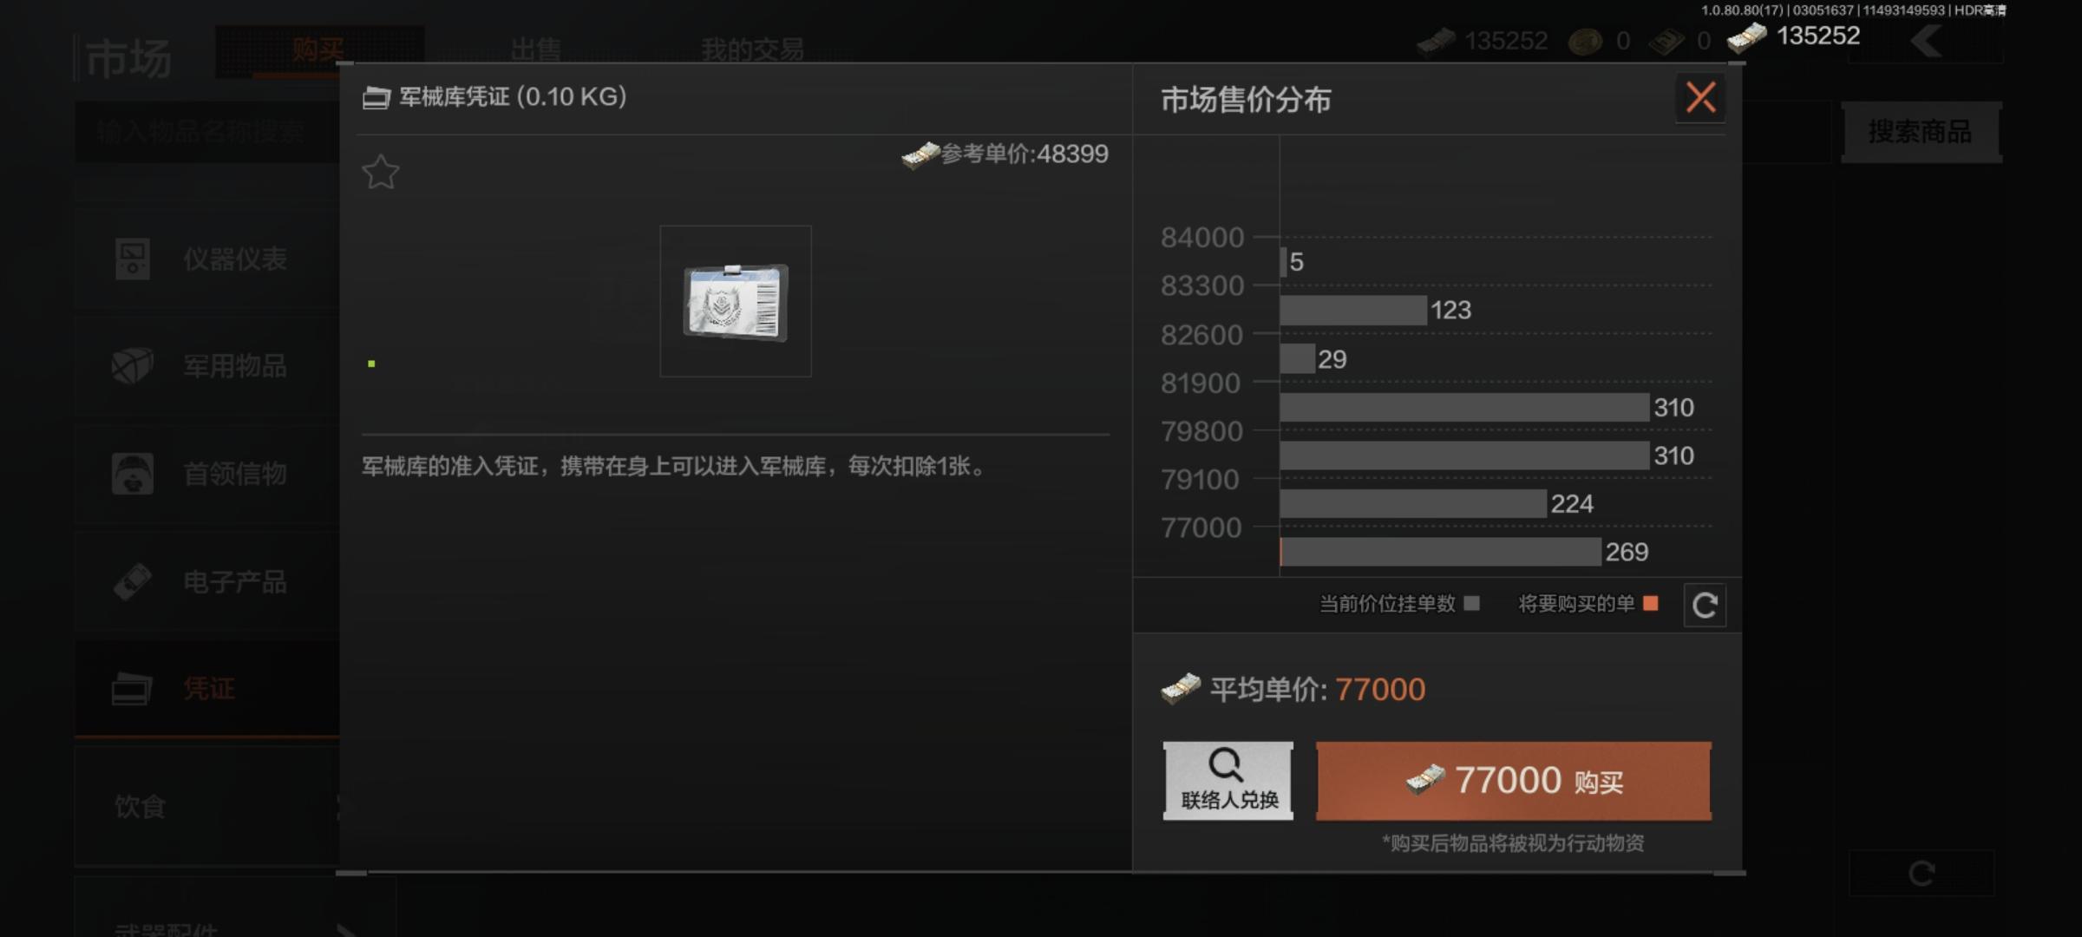Refresh the market price distribution chart
2082x937 pixels.
pos(1705,605)
